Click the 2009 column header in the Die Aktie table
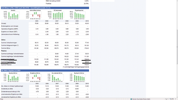178x100 pixels. [x=77, y=84]
